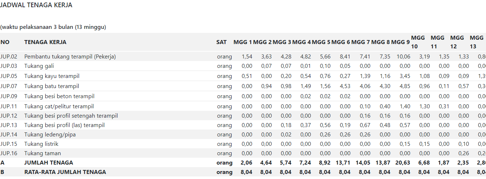
Task: Click row code JUP.07
Action: click(x=9, y=86)
